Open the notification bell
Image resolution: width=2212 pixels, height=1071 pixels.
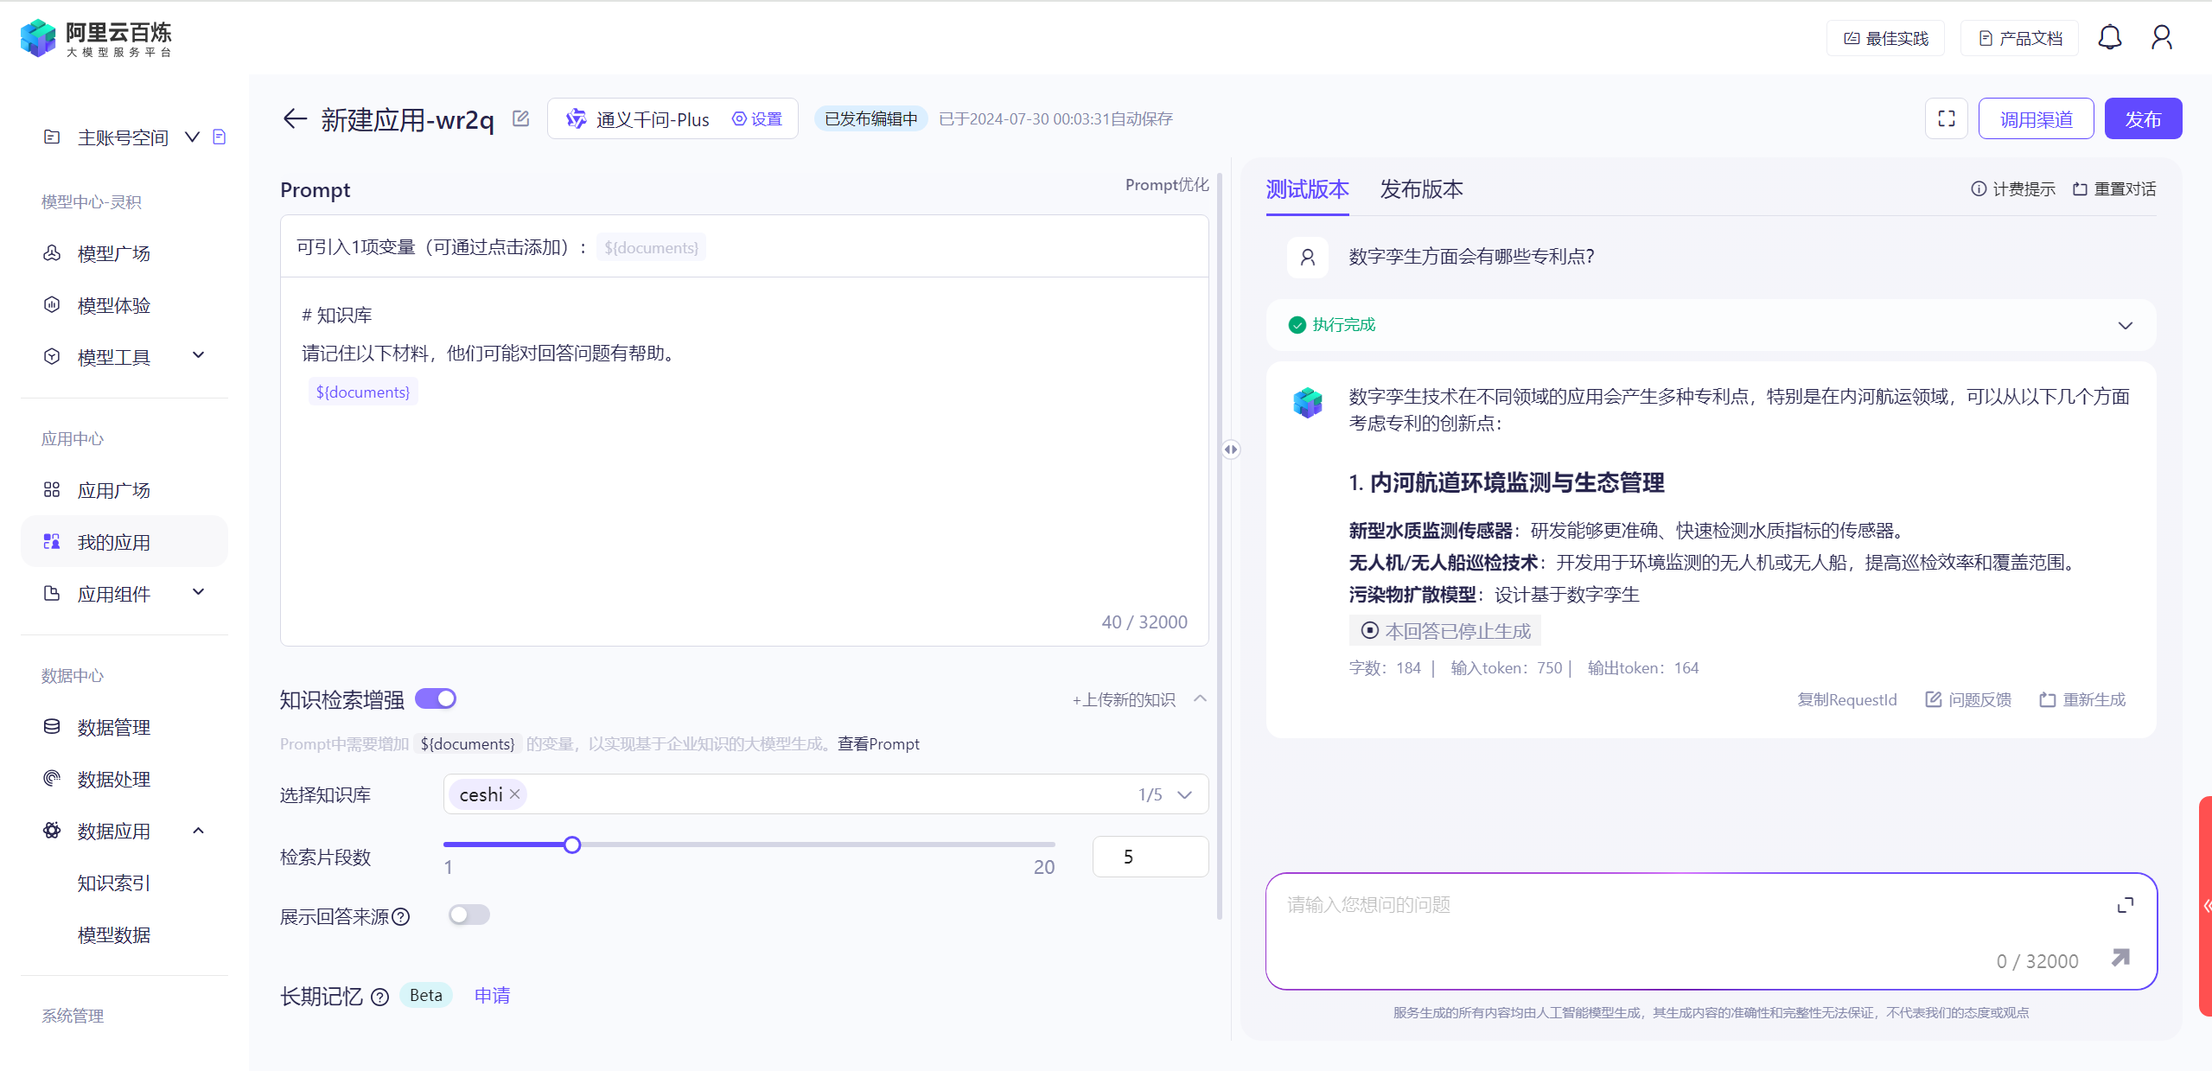(x=2109, y=37)
